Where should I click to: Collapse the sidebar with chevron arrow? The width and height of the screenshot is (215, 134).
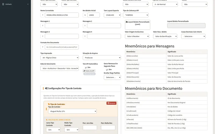tap(28, 4)
